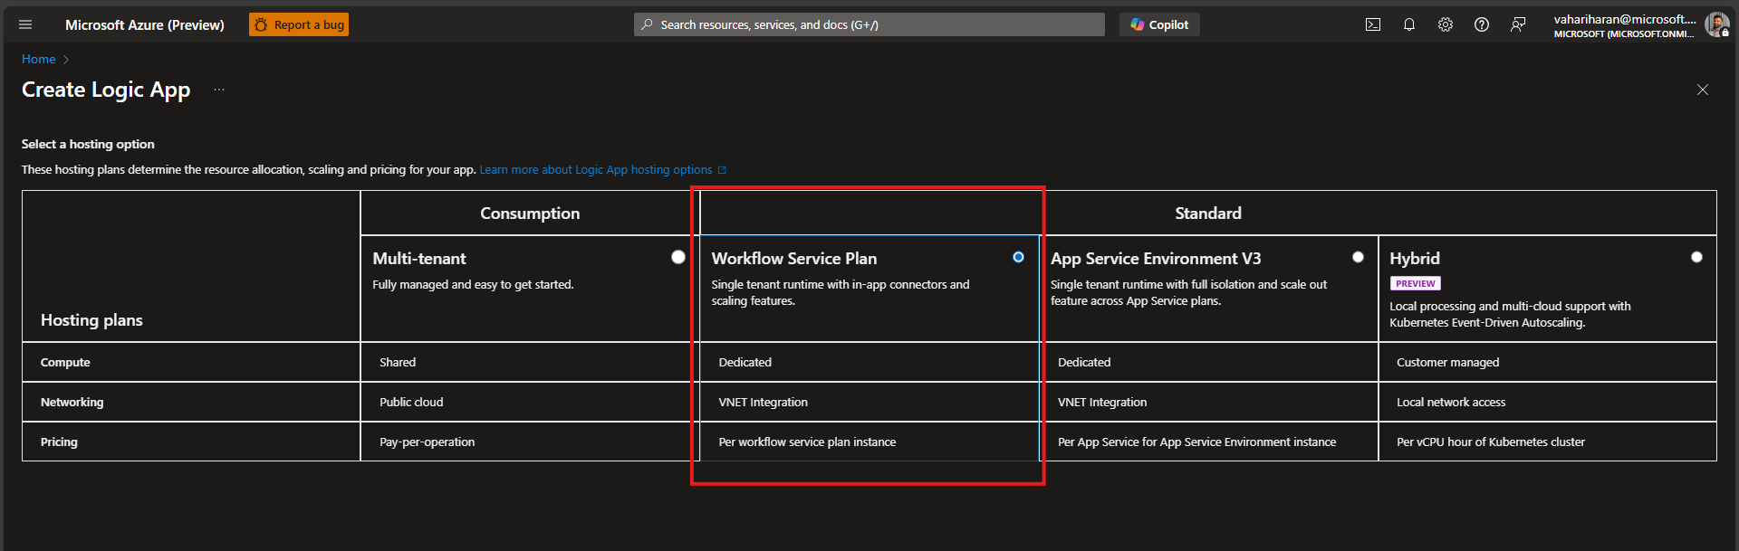The image size is (1739, 551).
Task: Click the user account avatar
Action: pyautogui.click(x=1716, y=25)
